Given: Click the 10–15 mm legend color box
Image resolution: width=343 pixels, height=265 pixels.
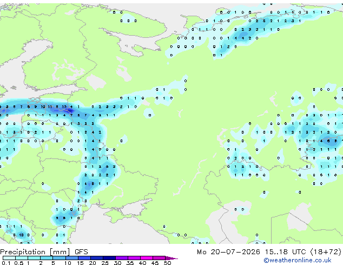Looking at the screenshot, I should point(72,258).
